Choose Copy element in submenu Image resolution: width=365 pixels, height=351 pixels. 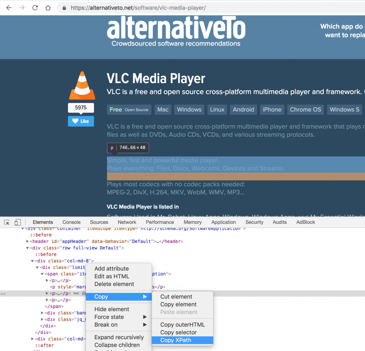coord(182,305)
